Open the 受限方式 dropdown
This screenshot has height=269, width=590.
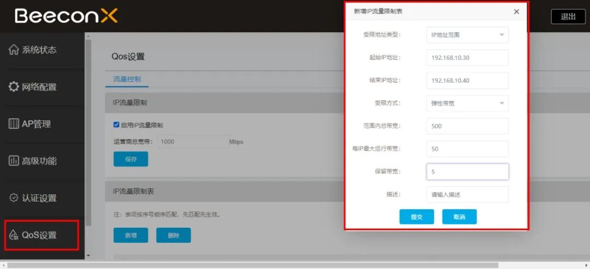tap(467, 103)
